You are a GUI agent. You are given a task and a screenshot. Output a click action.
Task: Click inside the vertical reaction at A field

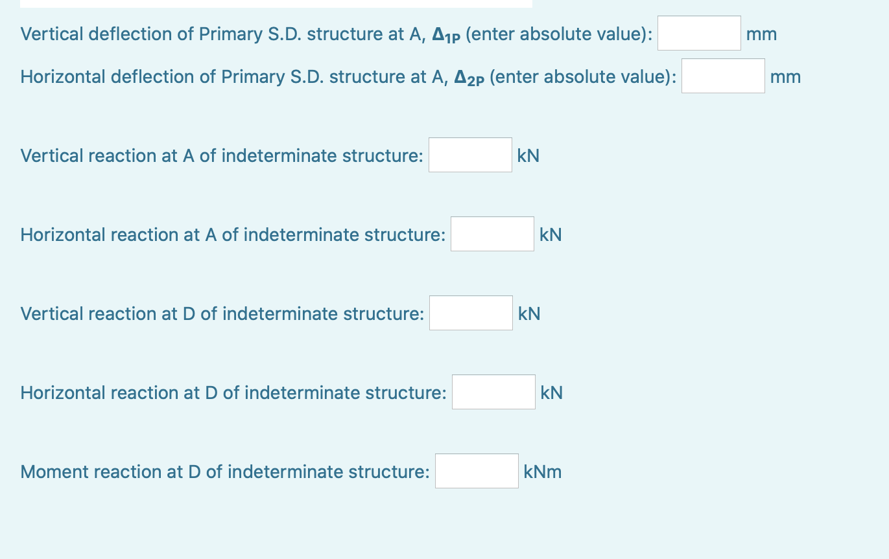point(469,154)
